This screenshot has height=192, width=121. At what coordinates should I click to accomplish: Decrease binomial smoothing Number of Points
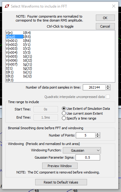tap(97, 136)
